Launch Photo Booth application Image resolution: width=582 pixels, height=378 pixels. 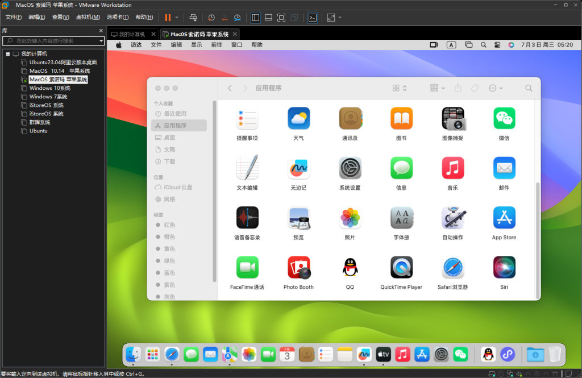tap(298, 268)
